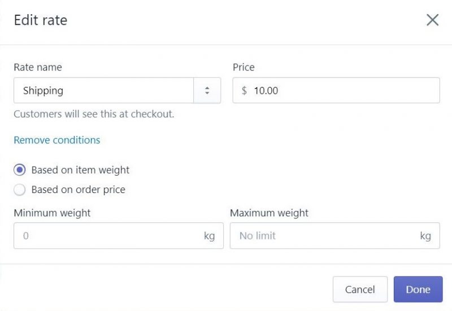Close the Edit rate dialog with X
452x311 pixels.
pos(432,20)
